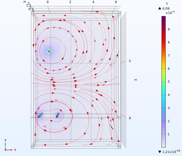182x156 pixels.
Task: Pick the second coil inside the lower loop
Action: pyautogui.click(x=58, y=115)
